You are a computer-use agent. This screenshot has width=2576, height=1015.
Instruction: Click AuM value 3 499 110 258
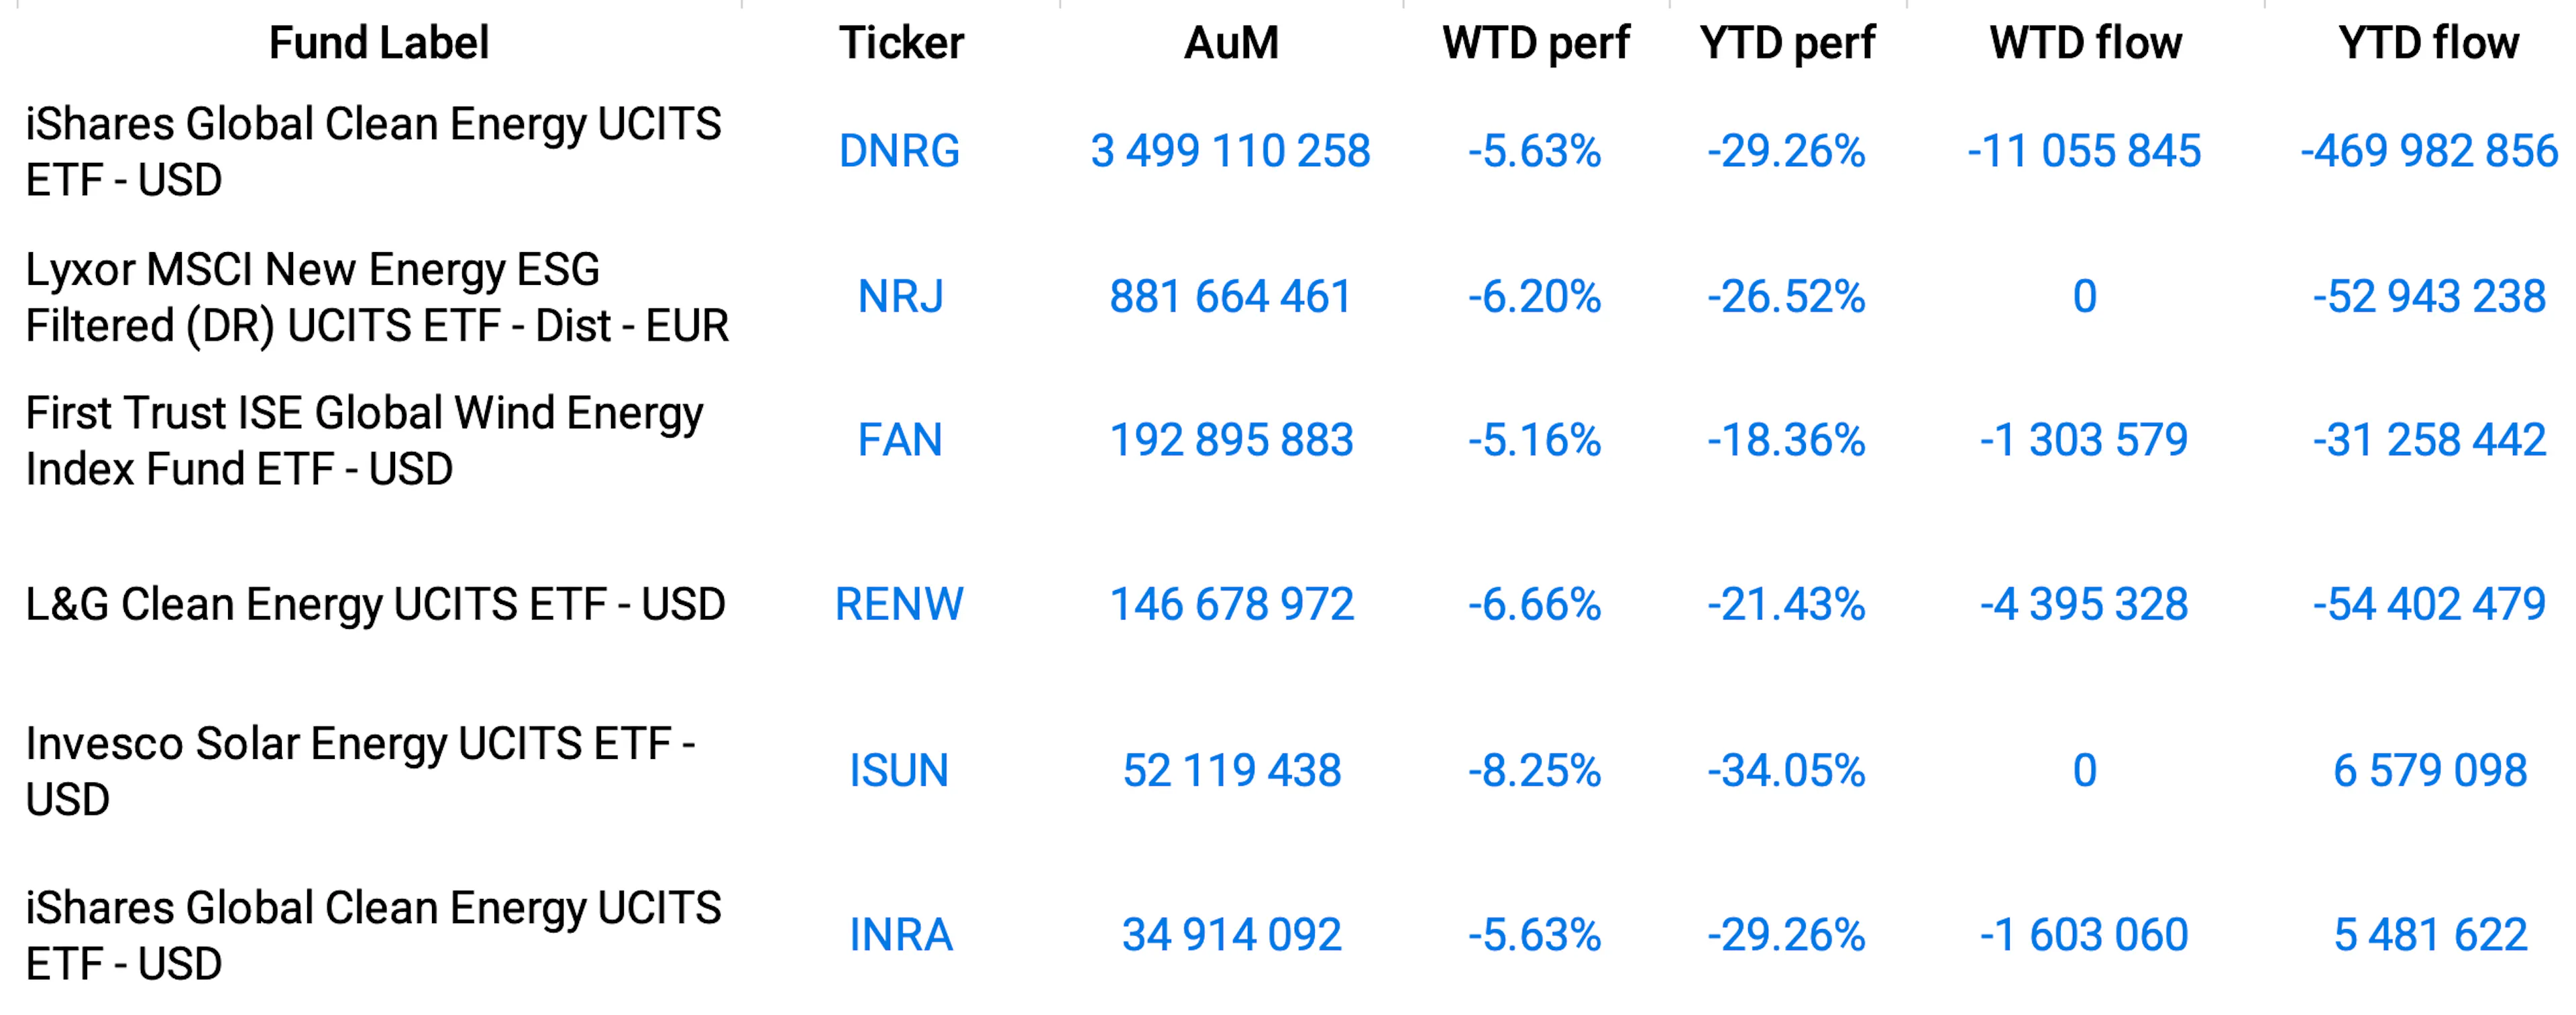tap(1230, 151)
